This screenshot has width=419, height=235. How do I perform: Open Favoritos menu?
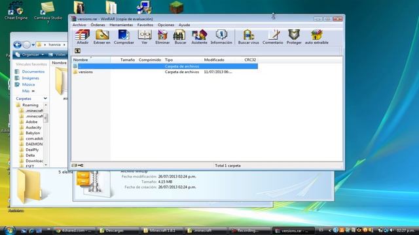click(x=145, y=25)
